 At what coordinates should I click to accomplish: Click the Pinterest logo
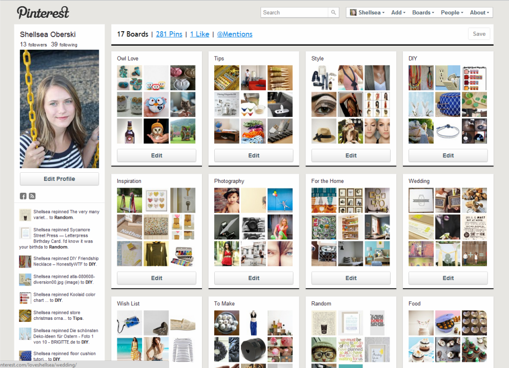pos(43,13)
